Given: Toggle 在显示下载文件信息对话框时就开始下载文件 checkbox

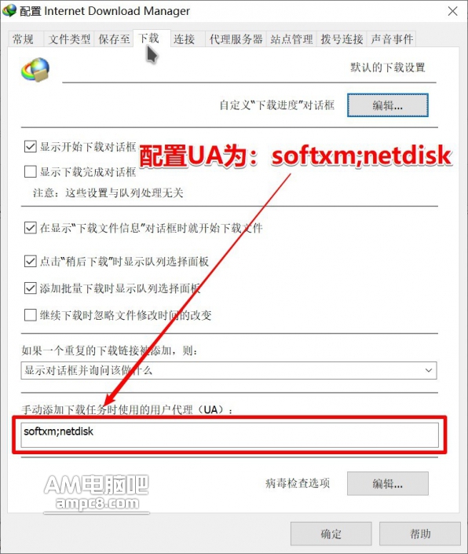Looking at the screenshot, I should (31, 228).
